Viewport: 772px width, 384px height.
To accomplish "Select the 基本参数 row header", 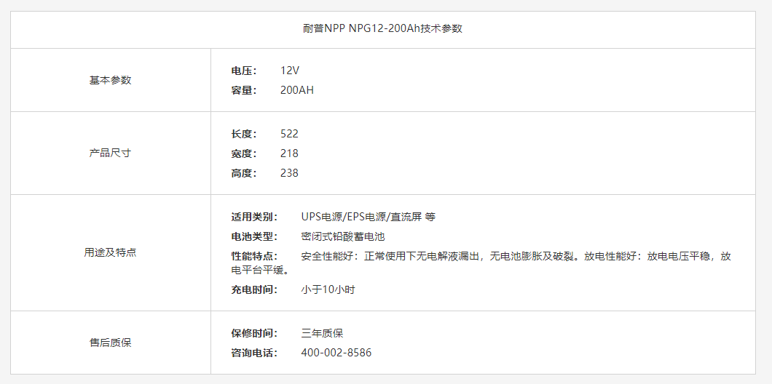I will [110, 80].
